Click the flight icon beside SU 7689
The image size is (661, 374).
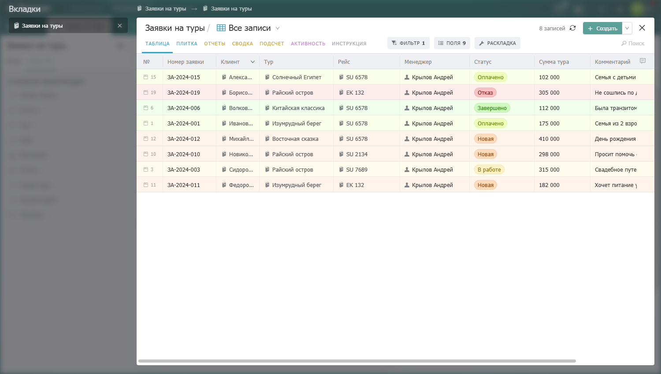point(341,169)
